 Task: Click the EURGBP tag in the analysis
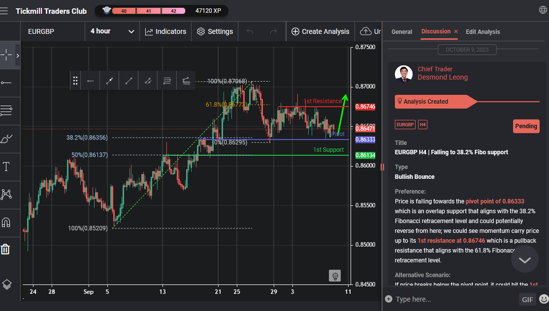point(405,125)
